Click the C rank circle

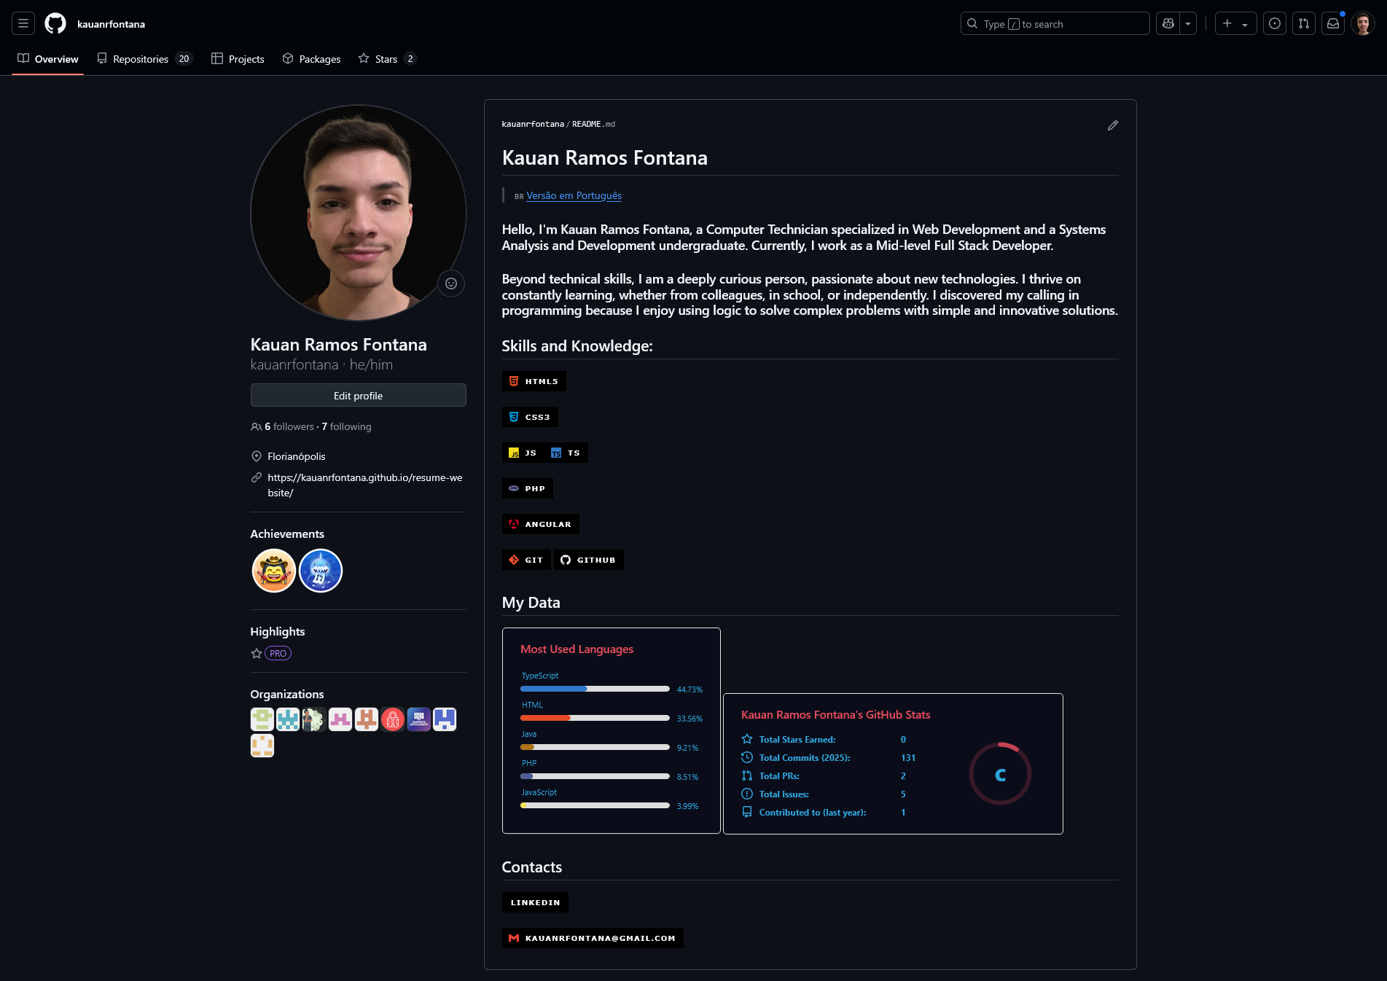(x=1000, y=774)
